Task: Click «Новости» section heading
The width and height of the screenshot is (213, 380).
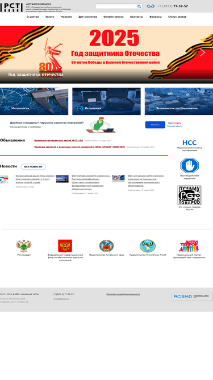Action: click(9, 166)
